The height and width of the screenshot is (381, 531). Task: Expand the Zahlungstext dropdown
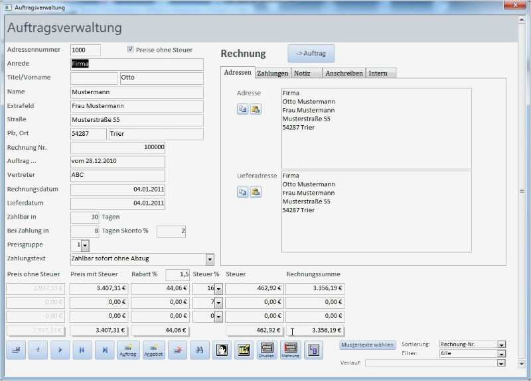click(210, 259)
